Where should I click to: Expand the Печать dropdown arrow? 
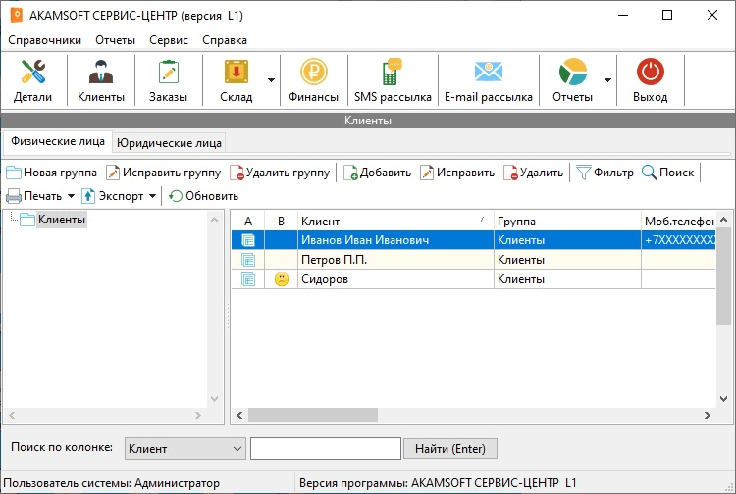pyautogui.click(x=72, y=196)
